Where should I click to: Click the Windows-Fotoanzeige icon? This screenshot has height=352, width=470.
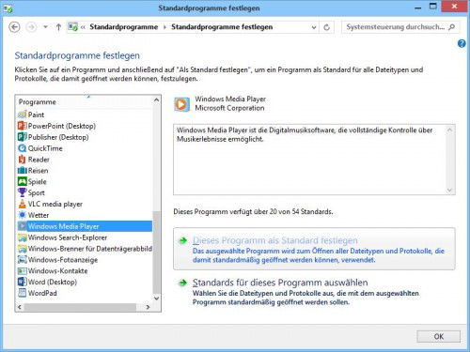22,260
